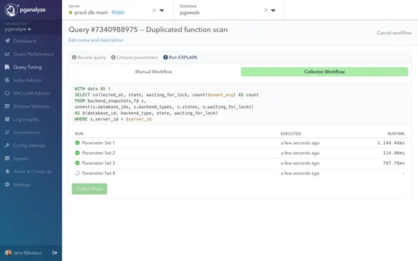
Task: Click Parameter Set 1 success checkmark icon
Action: pos(77,143)
